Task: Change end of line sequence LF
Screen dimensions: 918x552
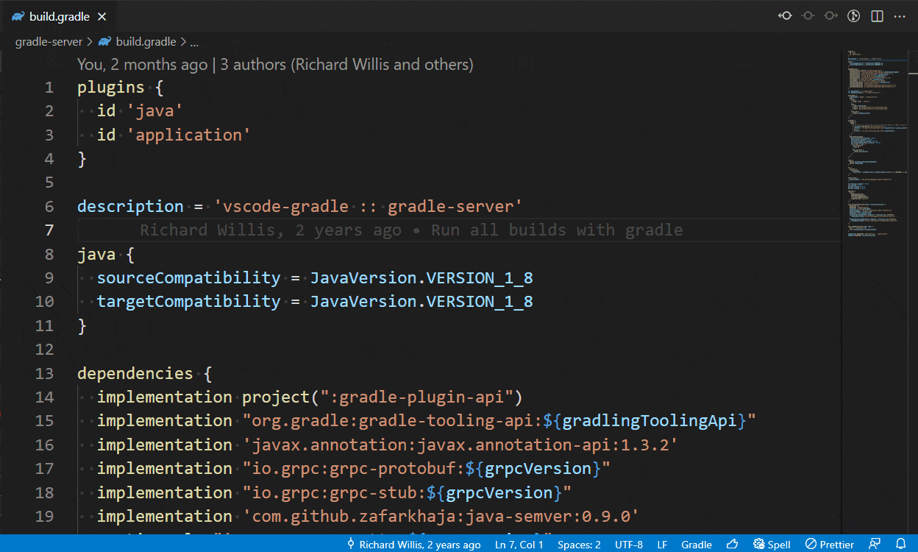Action: [x=662, y=545]
